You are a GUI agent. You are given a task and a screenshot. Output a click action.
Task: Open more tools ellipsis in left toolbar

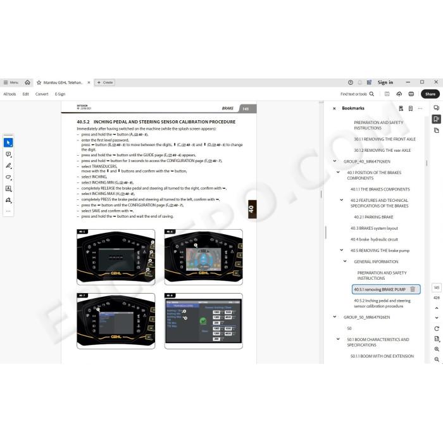click(x=8, y=211)
